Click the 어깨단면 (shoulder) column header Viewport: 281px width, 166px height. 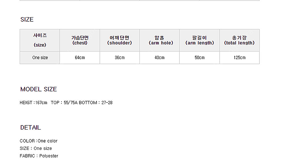point(119,40)
